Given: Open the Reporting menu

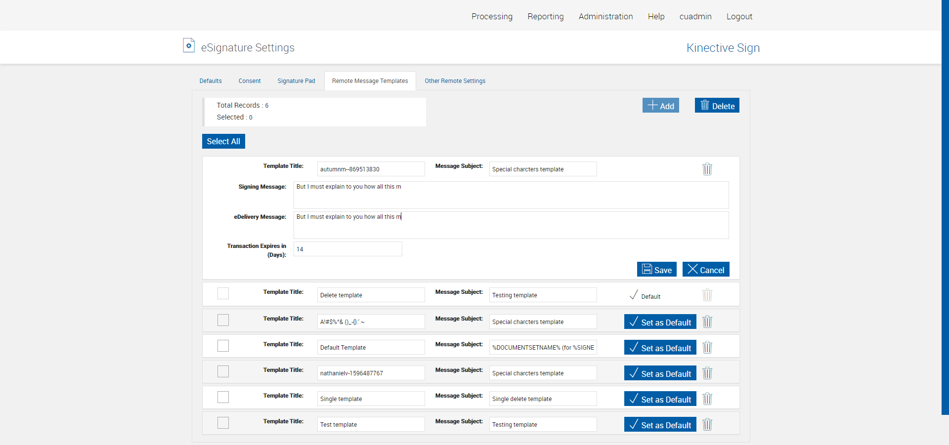Looking at the screenshot, I should click(x=545, y=16).
